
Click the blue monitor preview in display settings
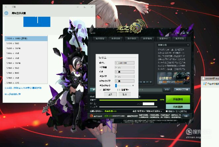click(x=37, y=22)
